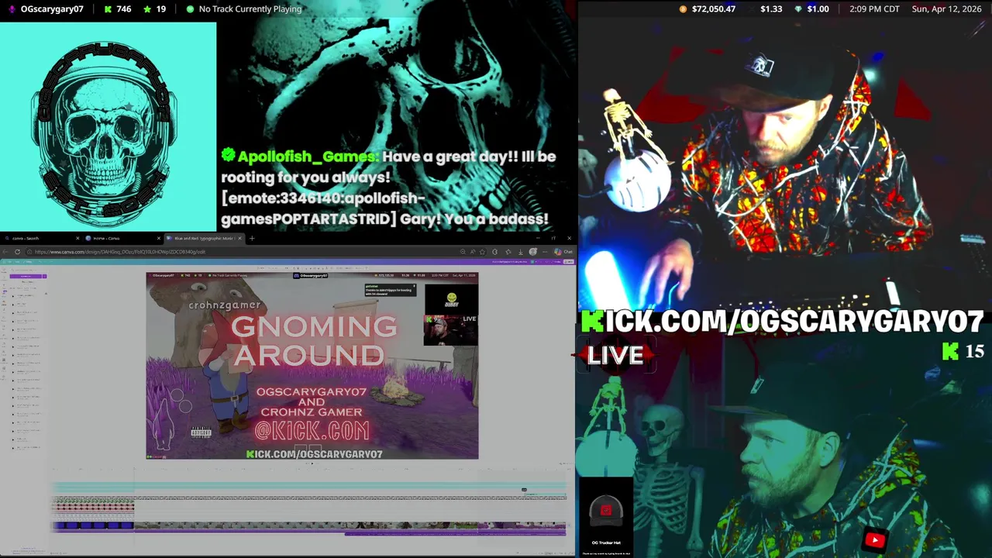This screenshot has height=558, width=992.
Task: Open the Copilot Chat button
Action: [563, 252]
